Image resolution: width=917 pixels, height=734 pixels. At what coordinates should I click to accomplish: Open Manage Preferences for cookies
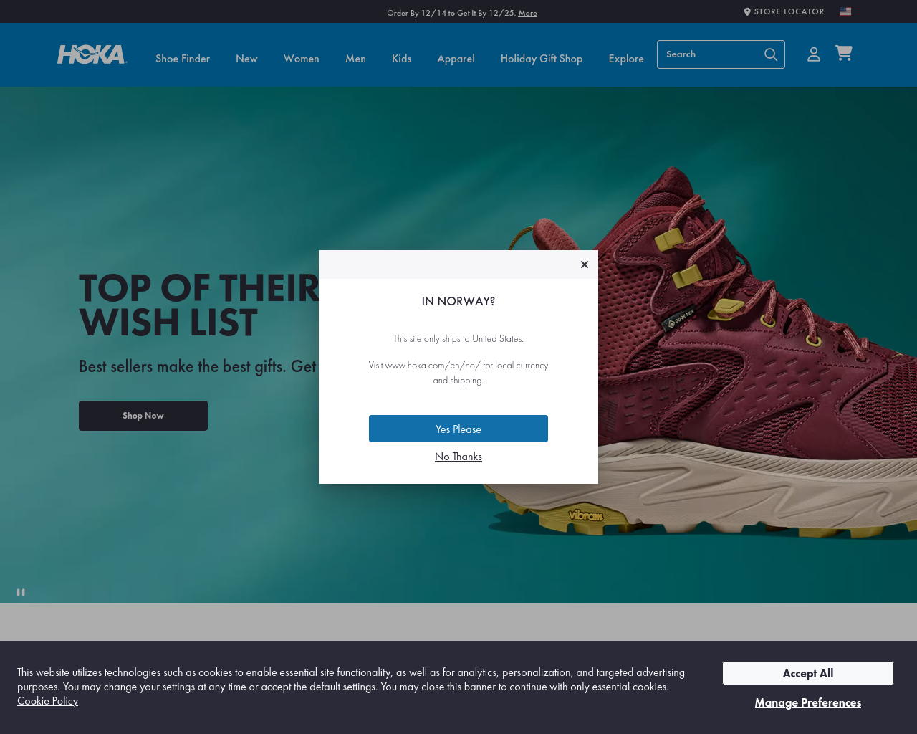(808, 702)
